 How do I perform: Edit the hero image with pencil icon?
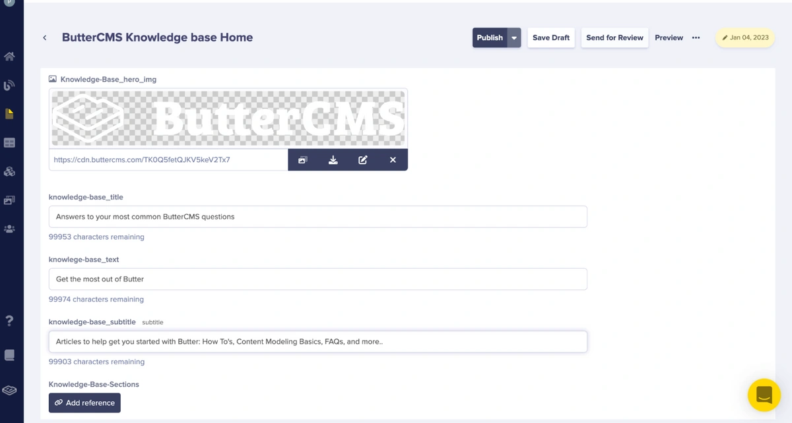click(x=363, y=160)
